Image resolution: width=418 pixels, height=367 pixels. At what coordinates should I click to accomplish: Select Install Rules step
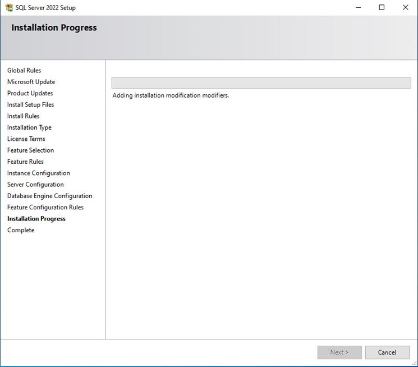point(24,116)
